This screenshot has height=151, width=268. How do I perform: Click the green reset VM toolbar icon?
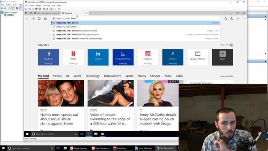[47, 9]
